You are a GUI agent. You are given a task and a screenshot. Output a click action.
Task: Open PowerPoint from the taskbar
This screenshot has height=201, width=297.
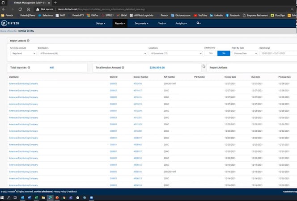pyautogui.click(x=57, y=197)
